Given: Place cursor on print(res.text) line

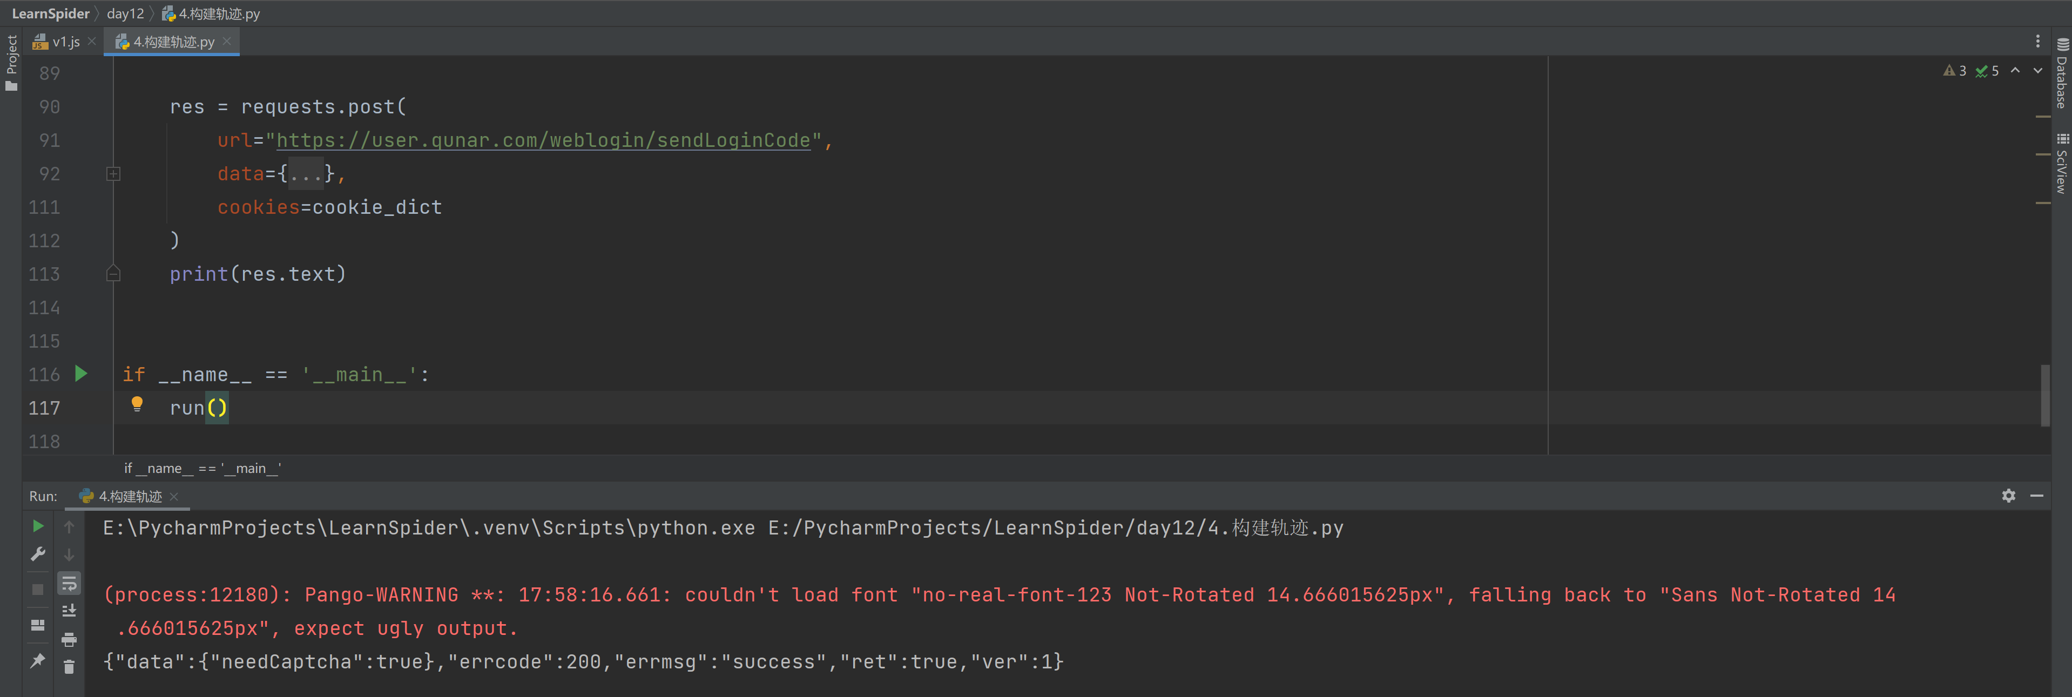Looking at the screenshot, I should click(x=258, y=274).
